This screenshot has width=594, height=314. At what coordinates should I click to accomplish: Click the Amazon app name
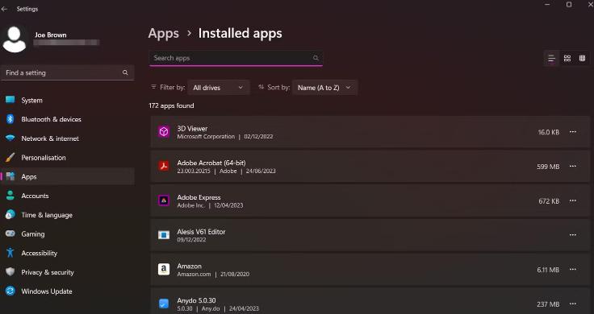[x=189, y=266]
